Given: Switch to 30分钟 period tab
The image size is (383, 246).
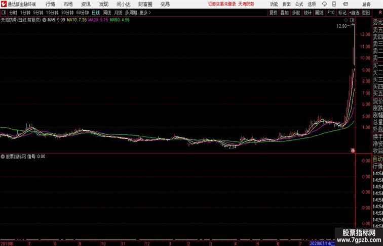Looking at the screenshot, I should tap(67, 13).
